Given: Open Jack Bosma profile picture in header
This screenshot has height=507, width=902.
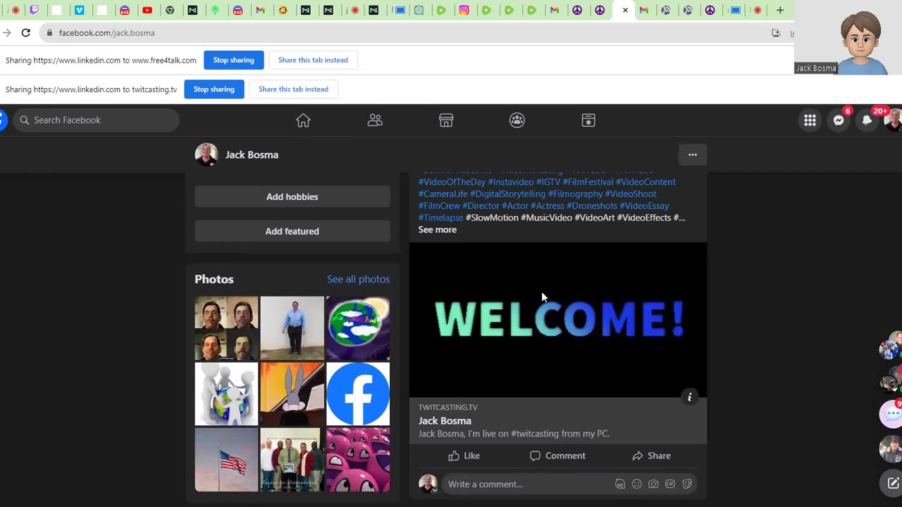Looking at the screenshot, I should click(206, 155).
